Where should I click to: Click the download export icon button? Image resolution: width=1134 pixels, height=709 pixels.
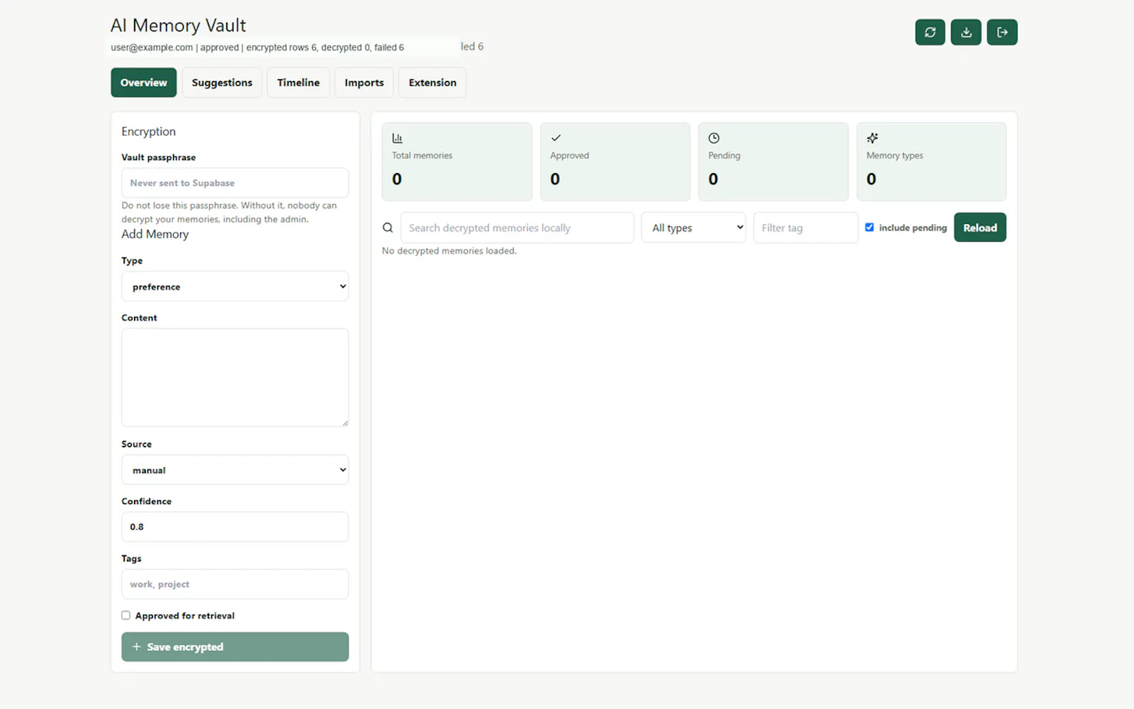point(966,32)
